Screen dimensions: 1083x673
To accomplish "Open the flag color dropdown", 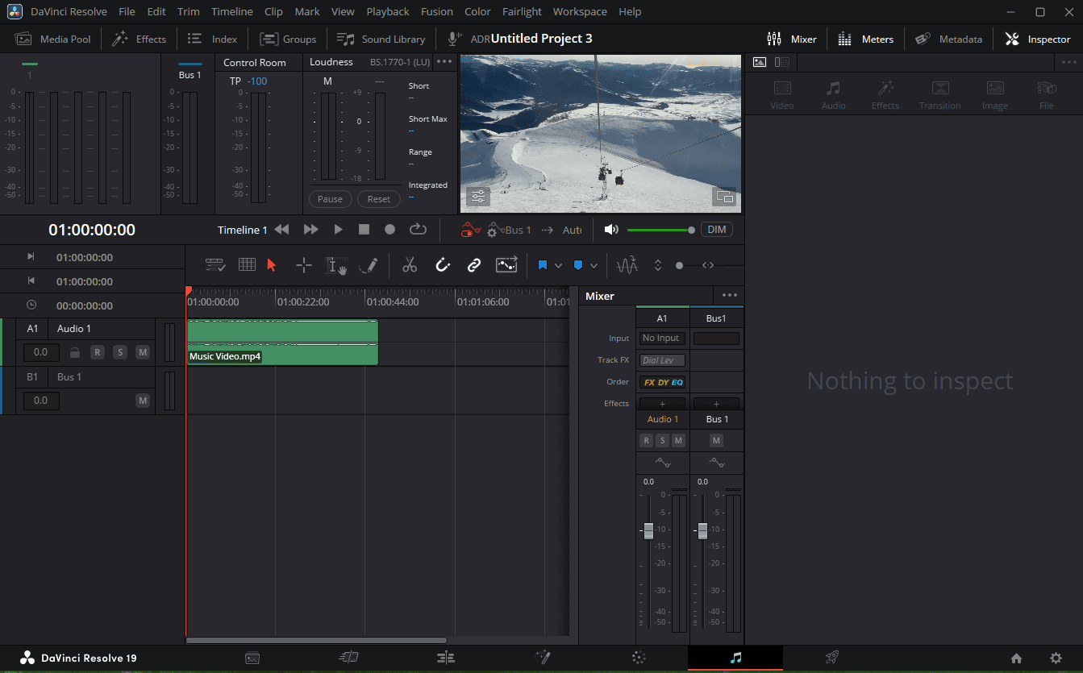I will pyautogui.click(x=558, y=264).
